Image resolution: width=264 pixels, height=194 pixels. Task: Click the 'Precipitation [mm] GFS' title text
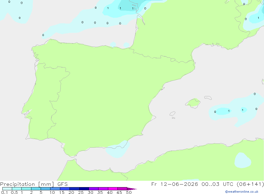34,184
